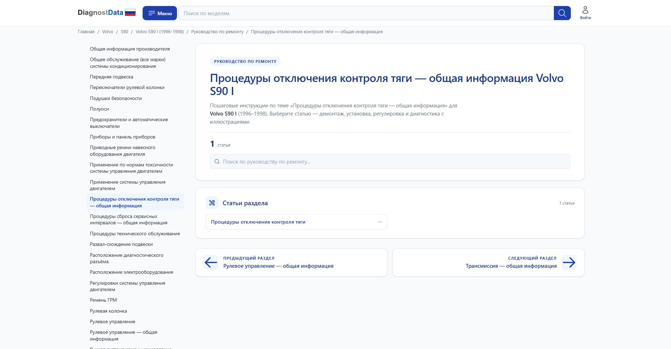
Task: Open the S90 breadcrumb link
Action: tap(124, 32)
